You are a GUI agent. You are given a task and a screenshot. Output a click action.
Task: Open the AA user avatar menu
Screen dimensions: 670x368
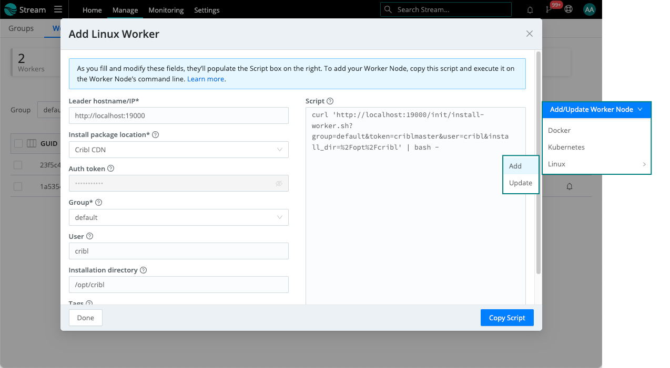coord(589,9)
